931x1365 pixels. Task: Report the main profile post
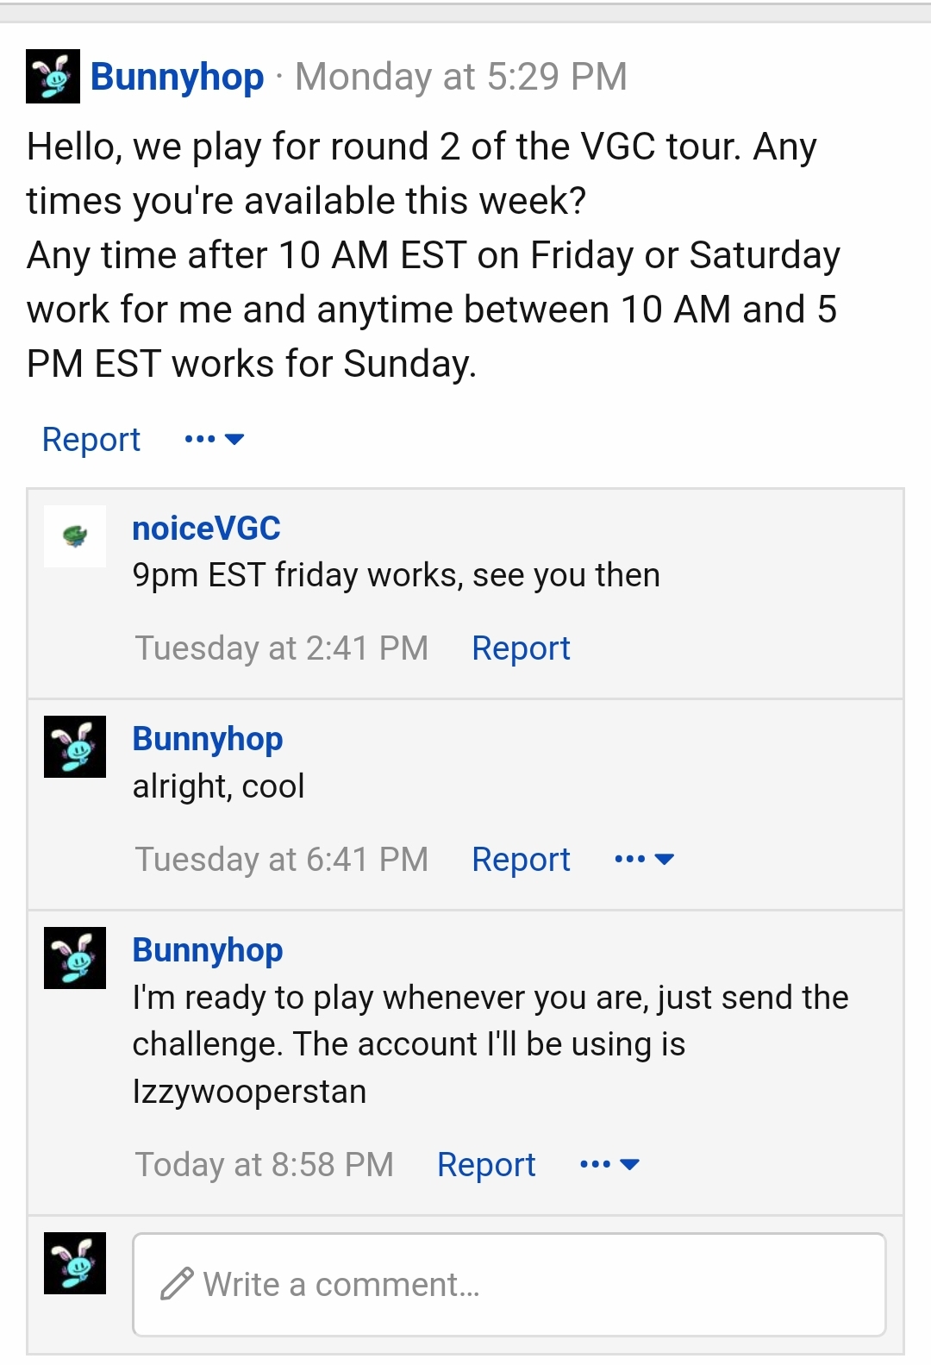[x=91, y=440]
